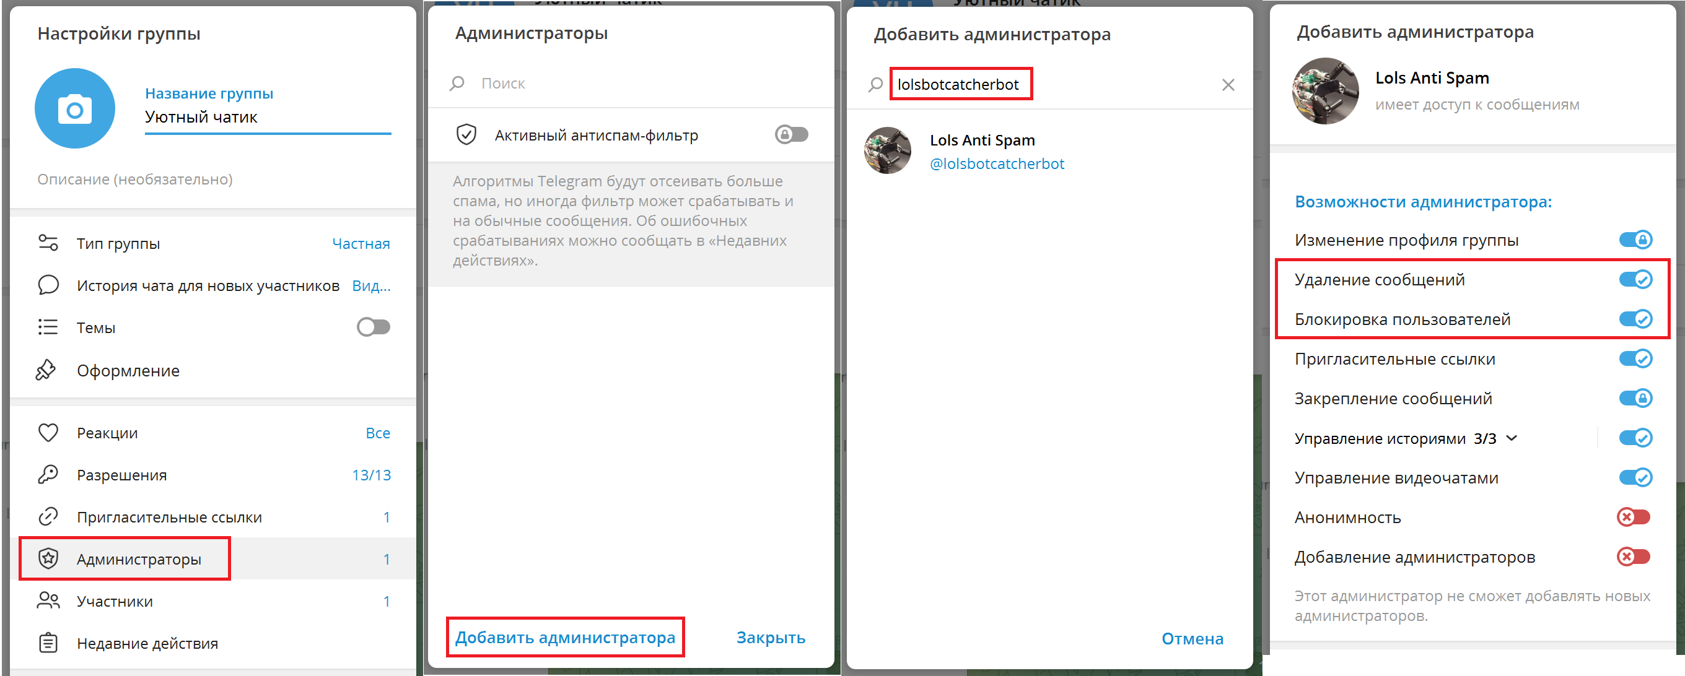This screenshot has height=676, width=1685.
Task: Click the people icon beside Участники
Action: click(x=48, y=601)
